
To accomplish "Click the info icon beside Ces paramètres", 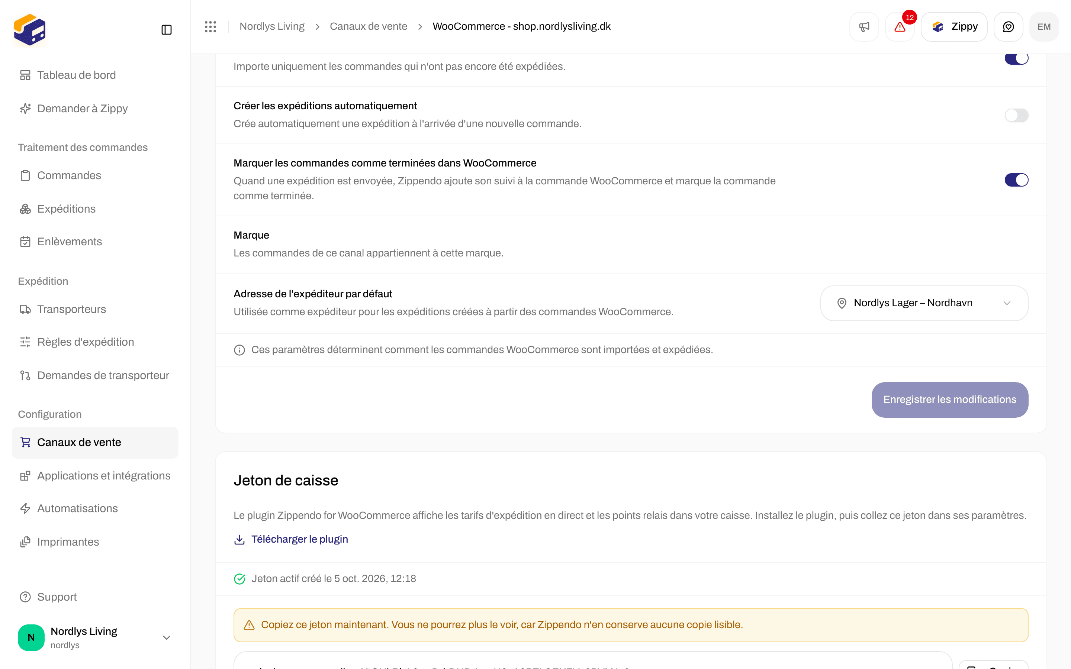I will click(239, 350).
